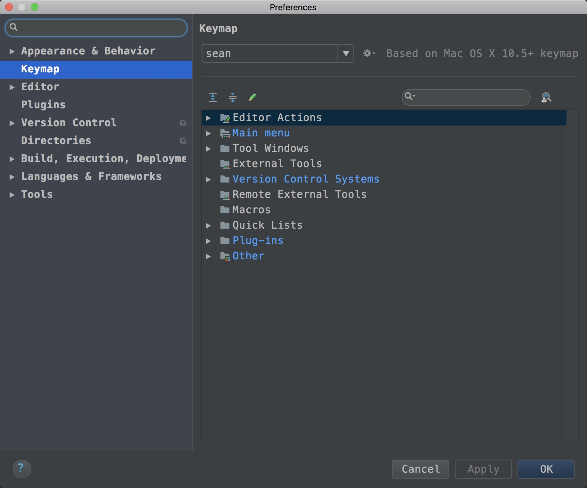The width and height of the screenshot is (587, 488).
Task: Select the Editor Actions row label
Action: click(277, 118)
